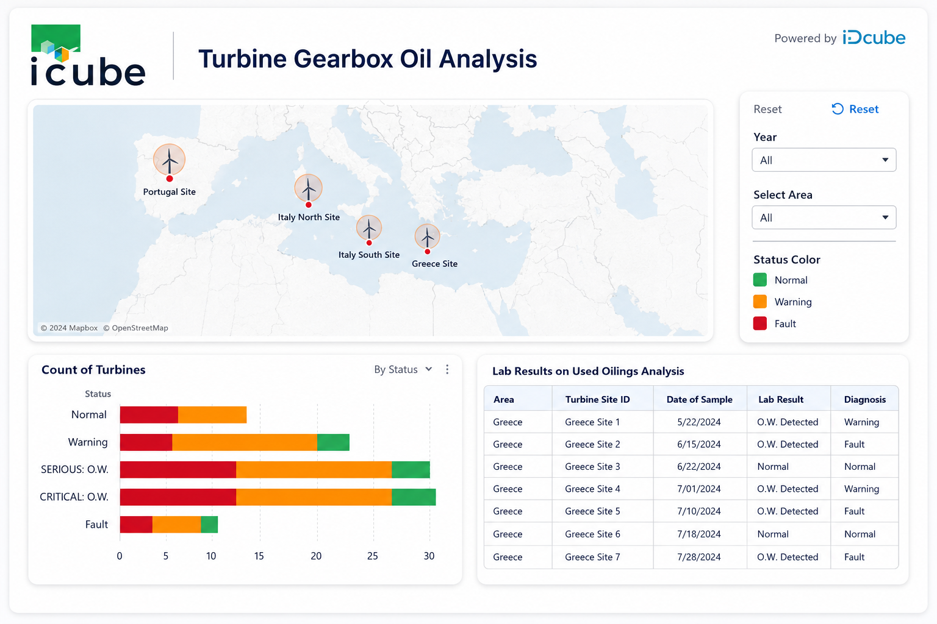Select the Greece Site 7 table cell

click(x=603, y=557)
